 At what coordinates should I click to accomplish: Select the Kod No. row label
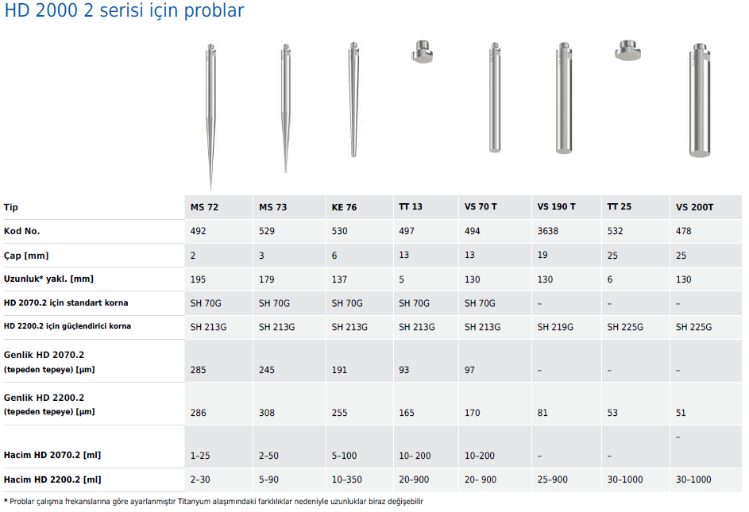point(22,231)
